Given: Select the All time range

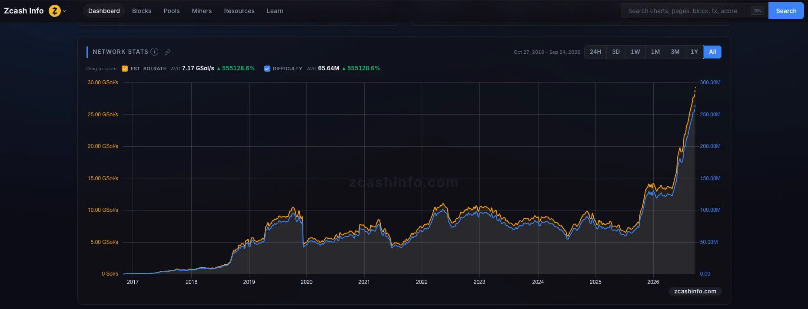Looking at the screenshot, I should (712, 52).
